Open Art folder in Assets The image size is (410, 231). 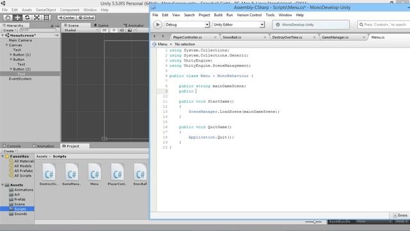click(x=15, y=194)
